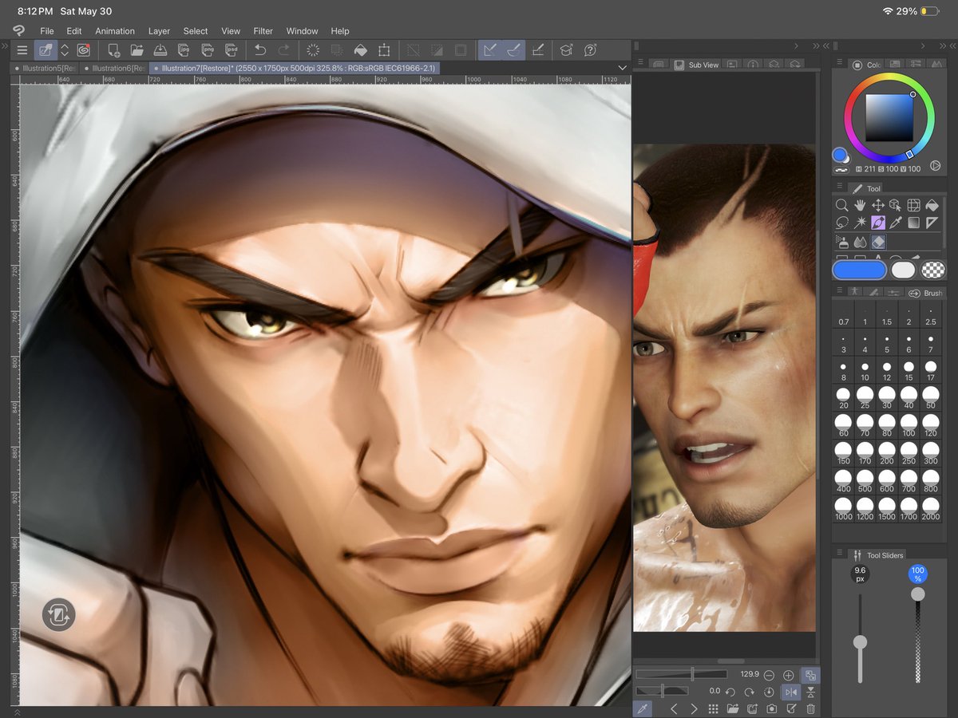This screenshot has height=718, width=958.
Task: Select the Hand move tool
Action: click(x=859, y=206)
